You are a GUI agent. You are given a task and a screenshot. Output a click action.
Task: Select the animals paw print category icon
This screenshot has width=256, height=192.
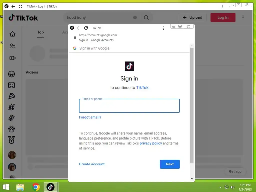click(11, 129)
